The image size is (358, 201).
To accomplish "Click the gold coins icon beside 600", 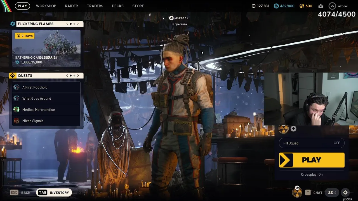I will (302, 6).
